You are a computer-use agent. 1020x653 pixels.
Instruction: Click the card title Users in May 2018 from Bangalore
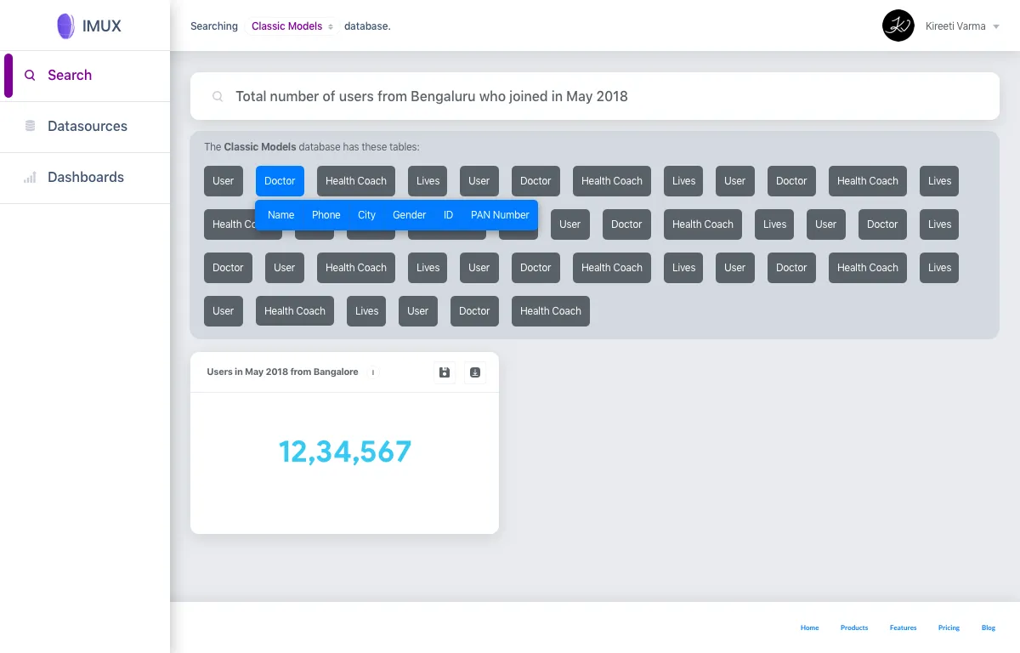pos(282,372)
